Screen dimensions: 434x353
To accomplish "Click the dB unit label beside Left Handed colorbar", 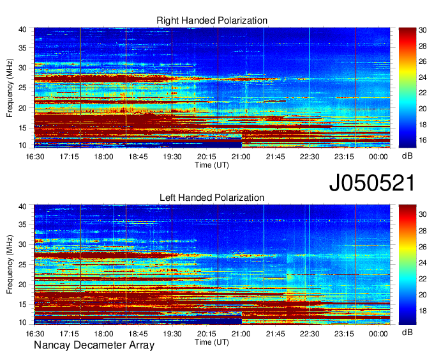I will tap(407, 332).
